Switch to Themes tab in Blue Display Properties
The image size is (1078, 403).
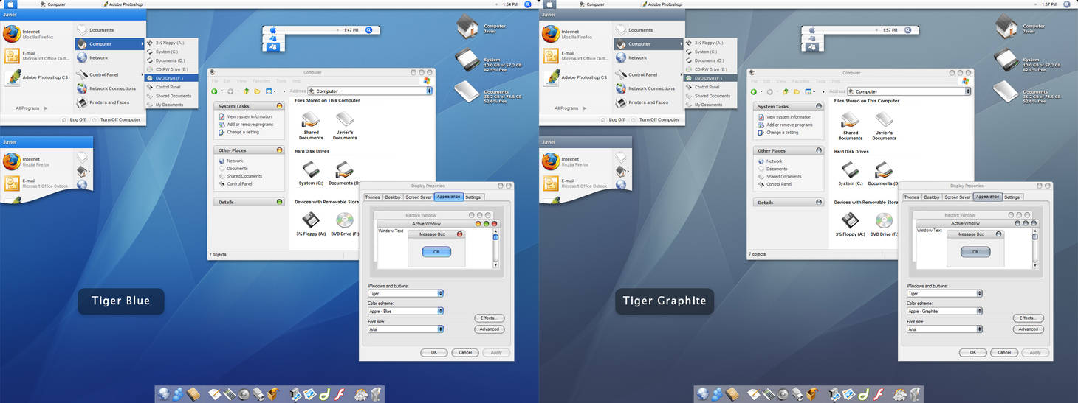click(372, 197)
